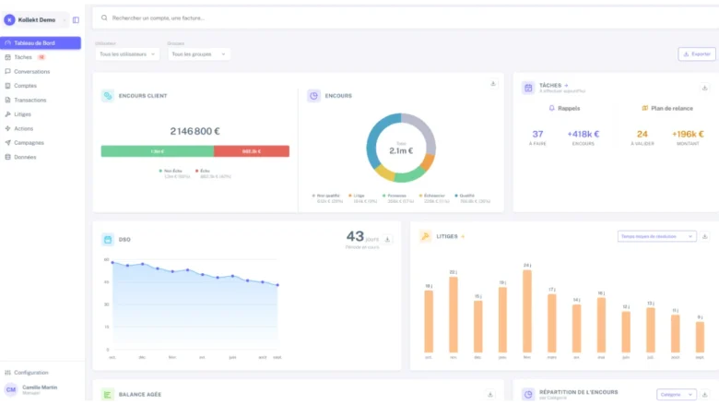Image resolution: width=719 pixels, height=405 pixels.
Task: Click the tallest 24 j Litiges bar
Action: [527, 311]
